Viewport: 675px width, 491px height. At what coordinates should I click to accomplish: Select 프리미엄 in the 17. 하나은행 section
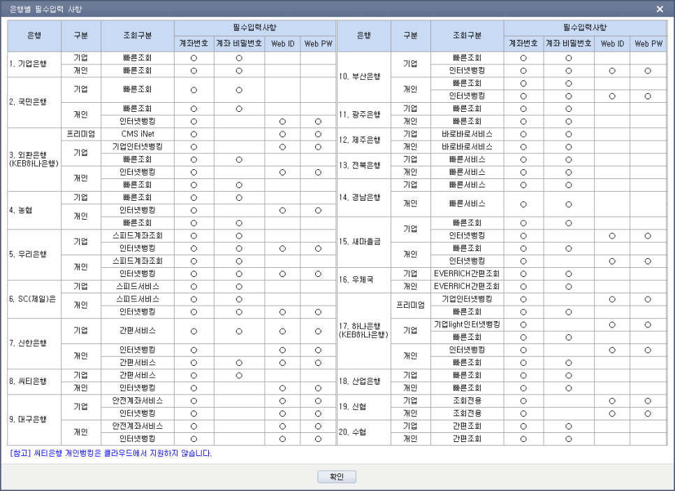(x=411, y=306)
